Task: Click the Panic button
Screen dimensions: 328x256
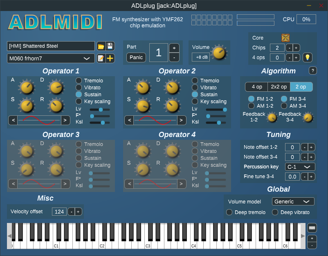Action: point(136,57)
